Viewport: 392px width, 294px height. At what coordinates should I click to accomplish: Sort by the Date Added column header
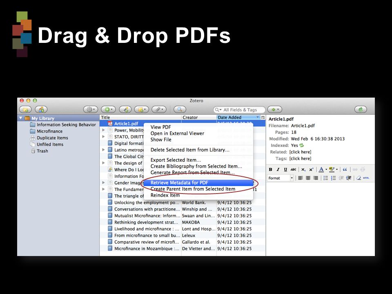point(238,117)
